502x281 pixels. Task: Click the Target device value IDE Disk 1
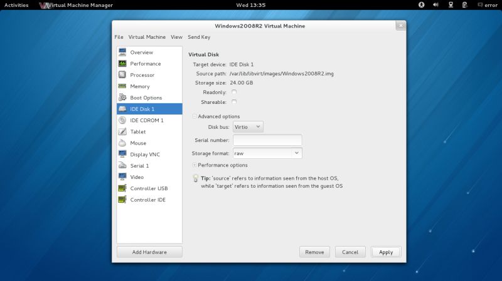(242, 64)
